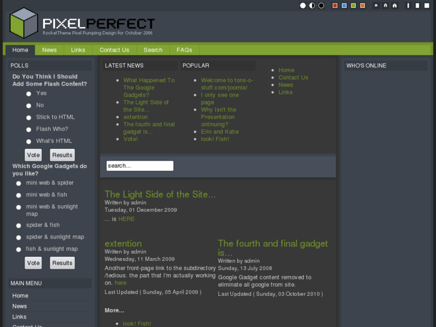Set wide page width icon

(x=427, y=5)
